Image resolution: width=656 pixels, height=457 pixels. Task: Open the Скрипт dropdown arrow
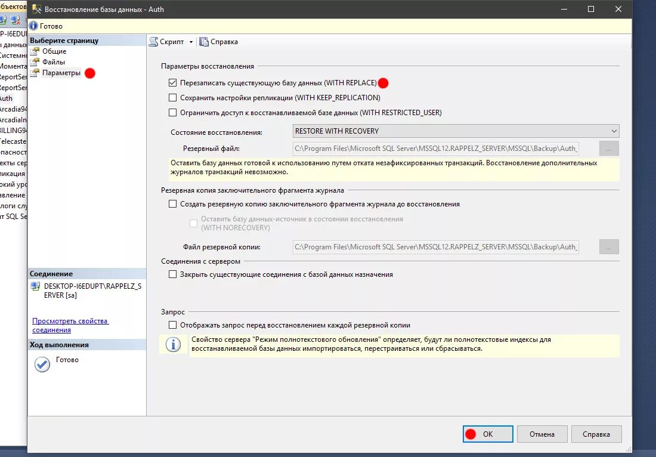(x=191, y=42)
